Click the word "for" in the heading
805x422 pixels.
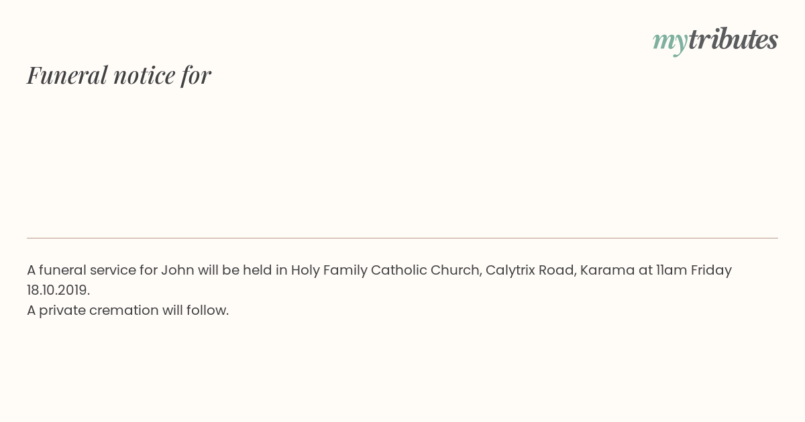(x=196, y=76)
